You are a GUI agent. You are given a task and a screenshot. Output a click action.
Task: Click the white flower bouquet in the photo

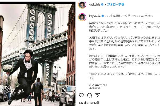[x=7, y=68]
